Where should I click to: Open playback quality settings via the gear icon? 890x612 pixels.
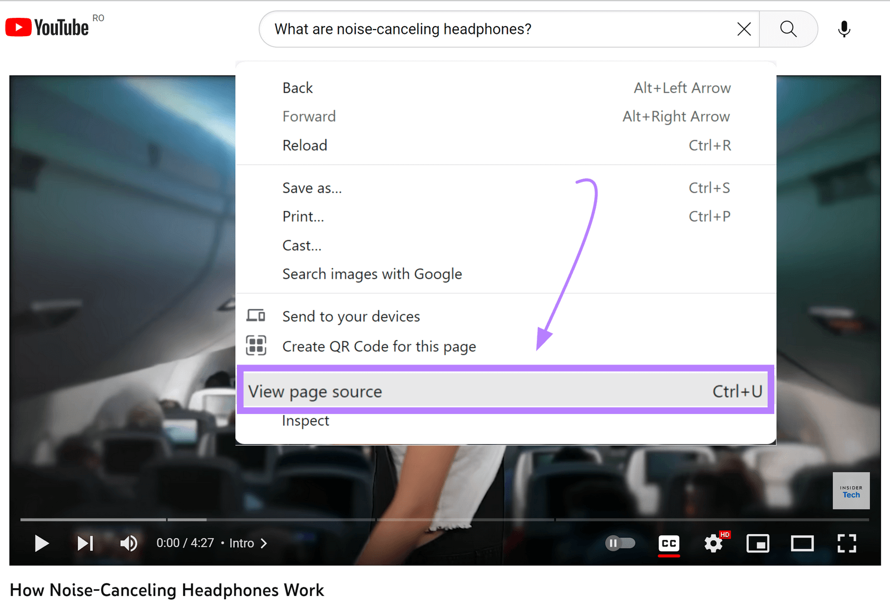coord(713,544)
